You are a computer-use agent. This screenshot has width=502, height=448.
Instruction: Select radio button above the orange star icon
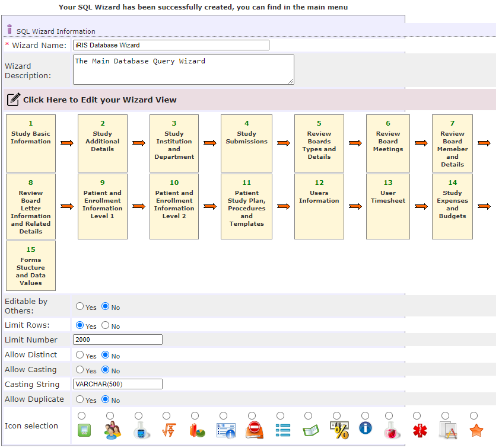pyautogui.click(x=474, y=415)
